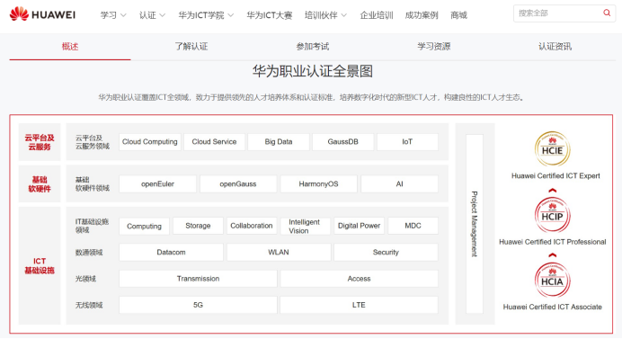Open 企业培训 in the top navigation
The width and height of the screenshot is (622, 339).
(377, 15)
